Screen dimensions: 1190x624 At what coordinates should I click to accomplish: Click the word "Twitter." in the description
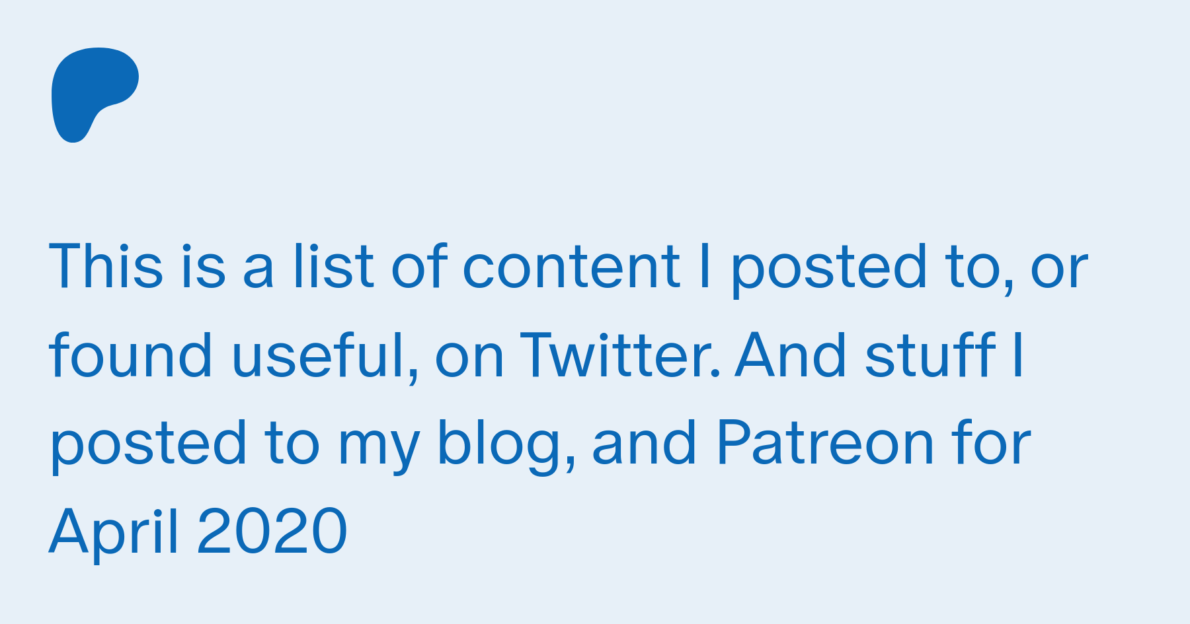point(620,355)
